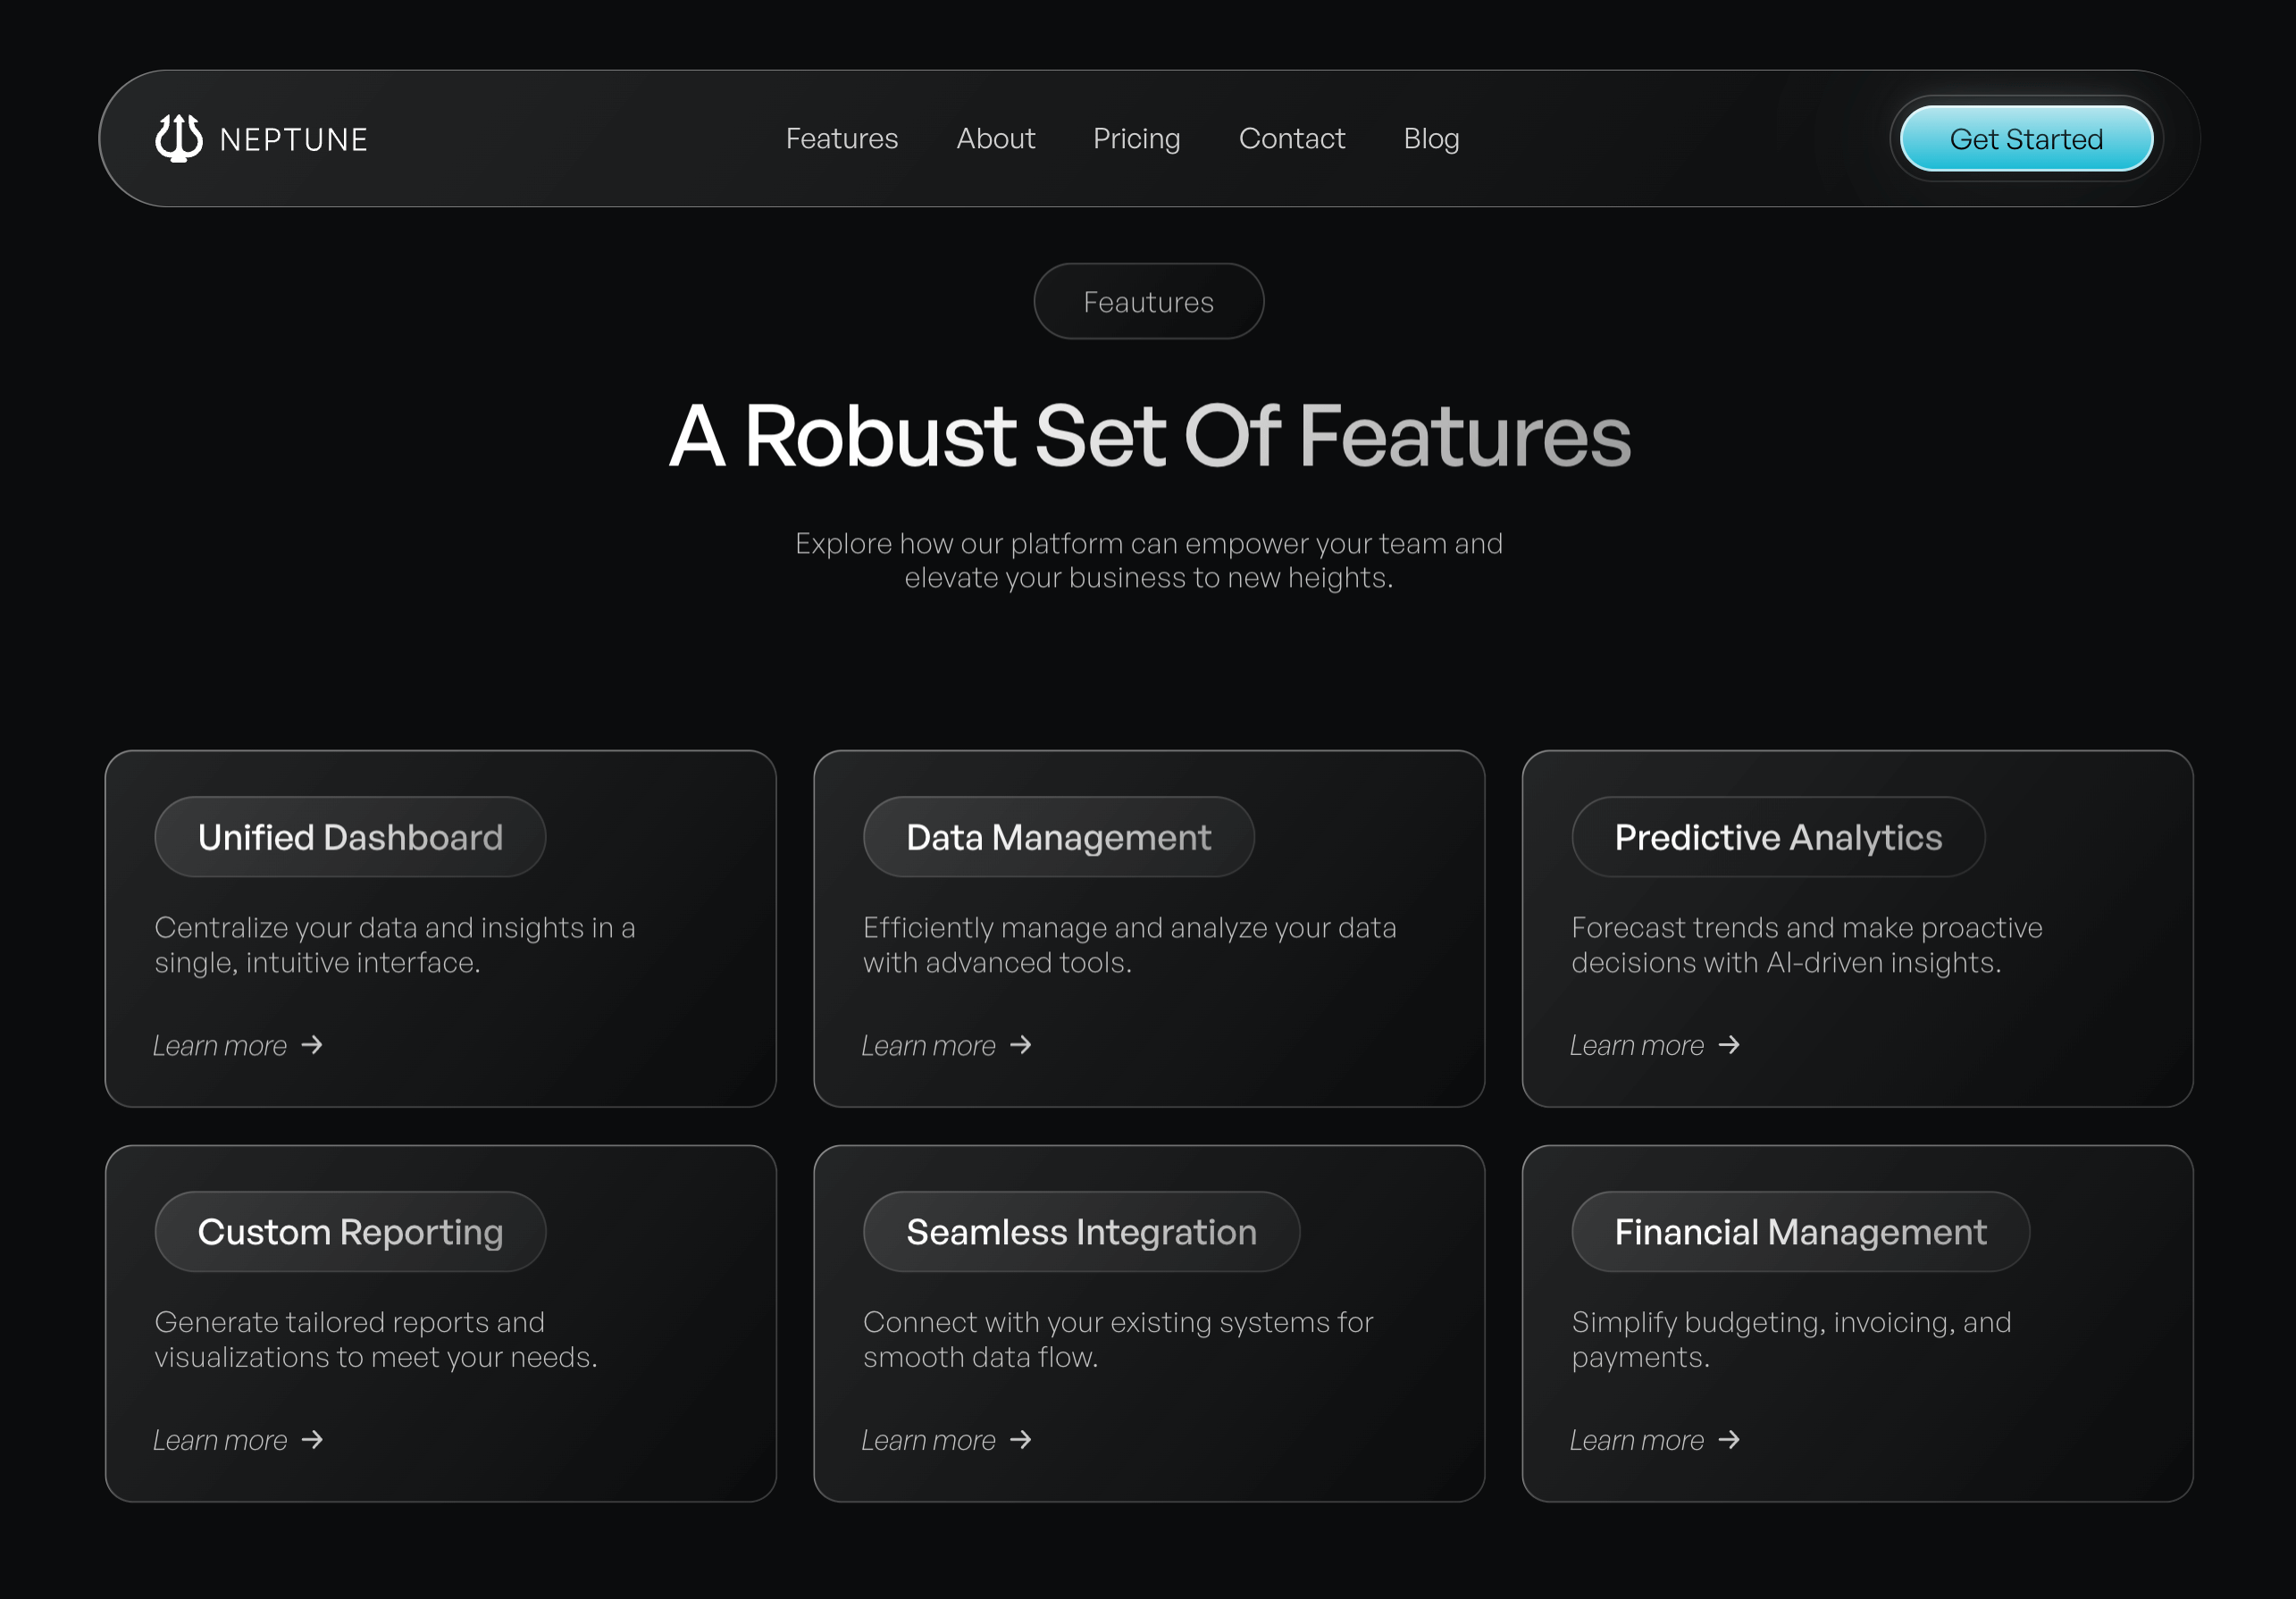
Task: Click arrow icon in Seamless Integration card
Action: (x=1020, y=1440)
